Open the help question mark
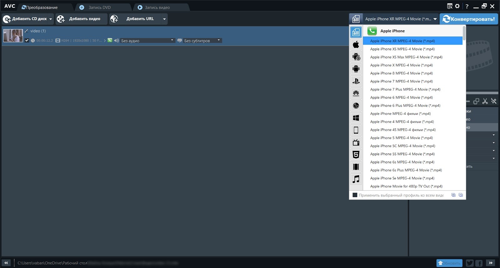The image size is (500, 268). pyautogui.click(x=467, y=6)
